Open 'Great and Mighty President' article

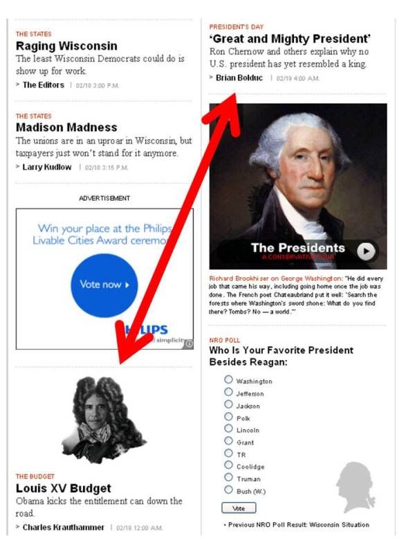point(290,39)
